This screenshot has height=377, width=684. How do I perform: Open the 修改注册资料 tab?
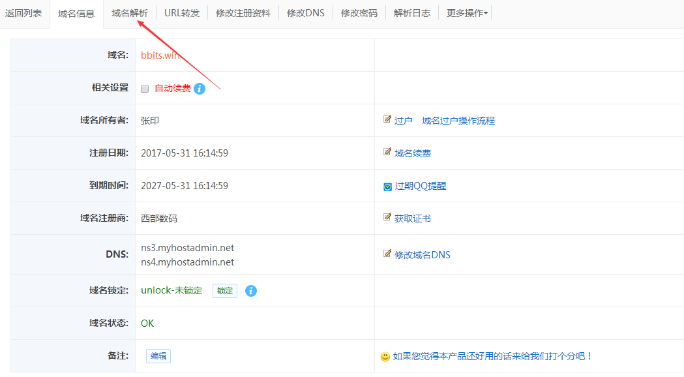click(x=243, y=13)
